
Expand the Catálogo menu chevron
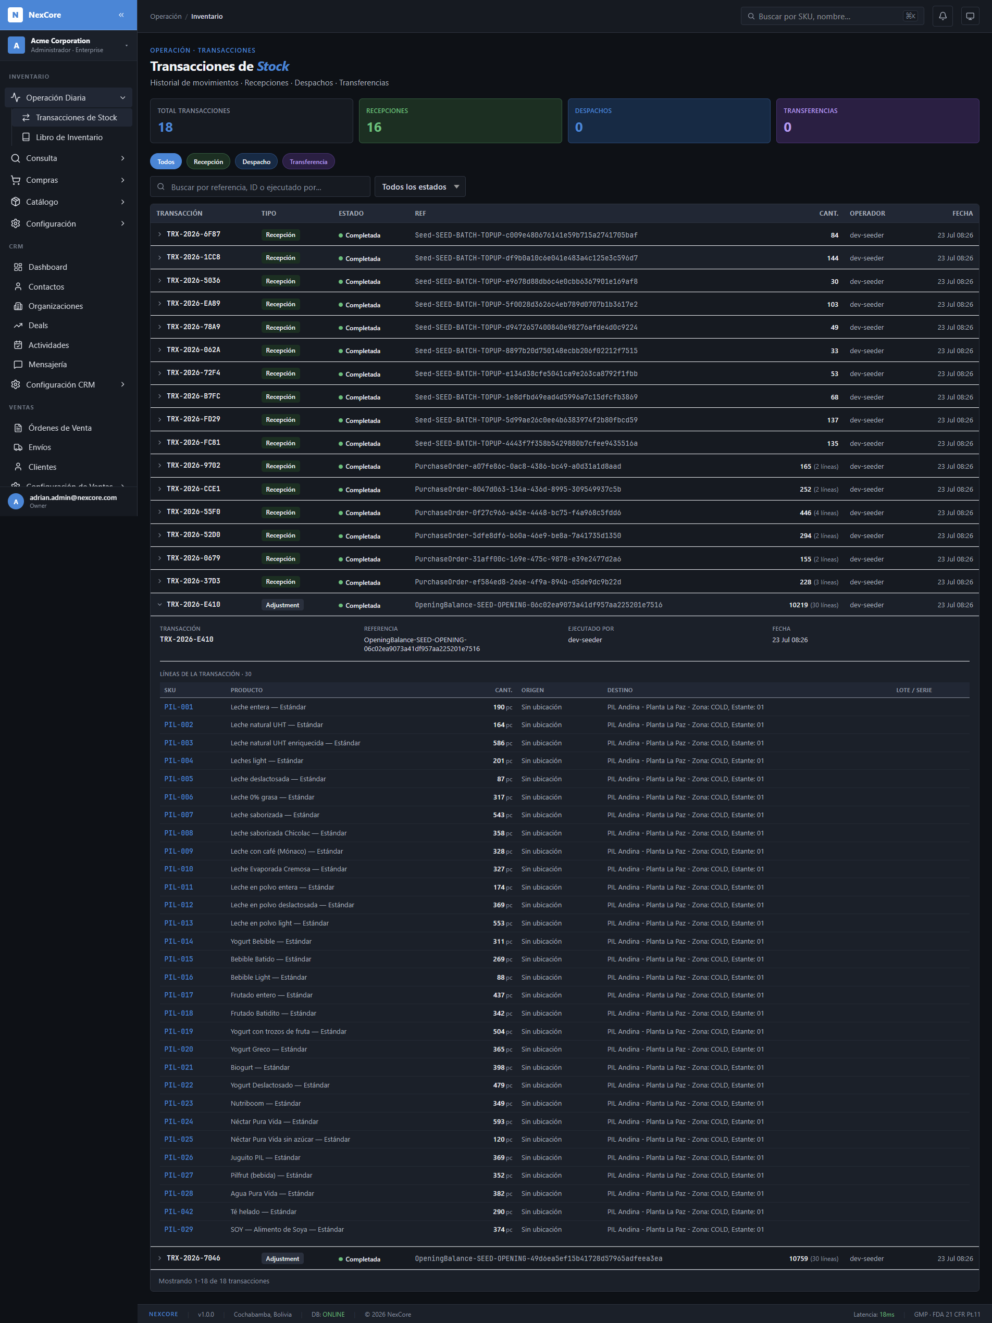pyautogui.click(x=122, y=202)
